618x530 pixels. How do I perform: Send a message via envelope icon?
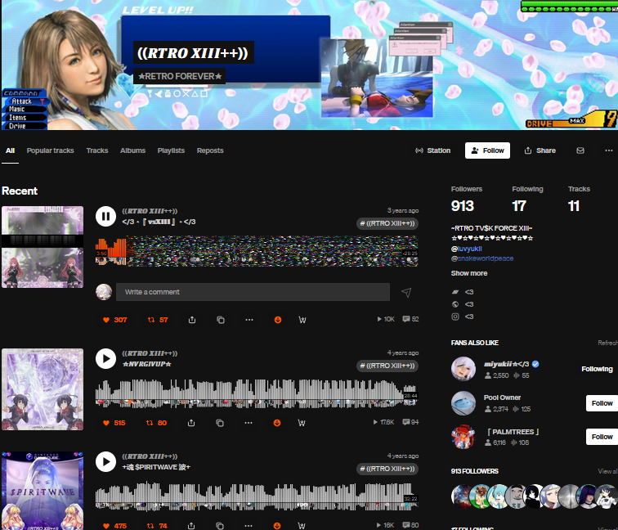tap(580, 150)
